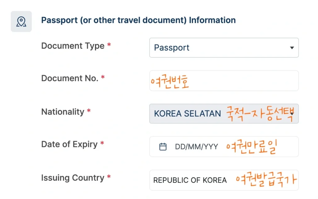The width and height of the screenshot is (318, 199).
Task: Click the Document Type dropdown arrow
Action: (x=292, y=48)
